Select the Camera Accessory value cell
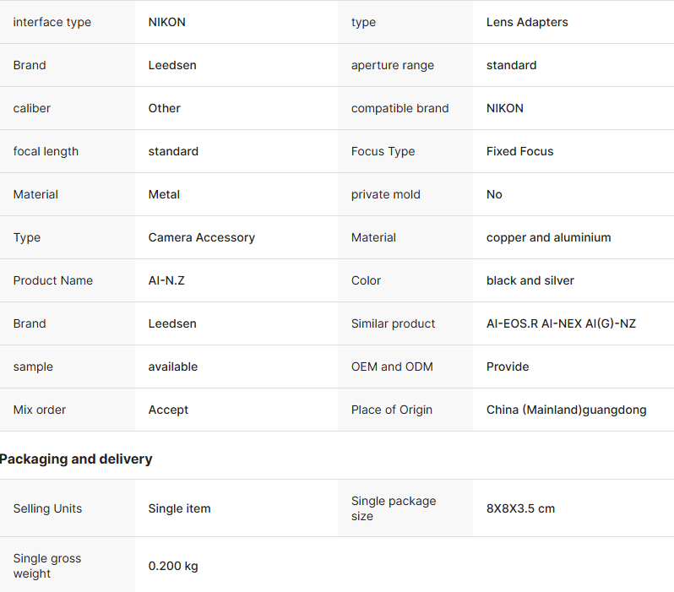Viewport: 674px width, 592px height. 201,237
